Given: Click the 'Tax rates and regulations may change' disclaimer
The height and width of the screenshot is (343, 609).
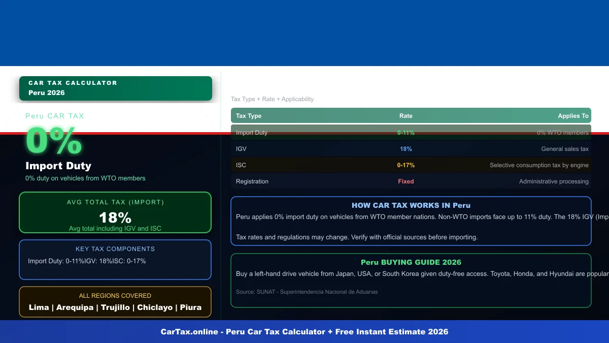Looking at the screenshot, I should (x=357, y=237).
